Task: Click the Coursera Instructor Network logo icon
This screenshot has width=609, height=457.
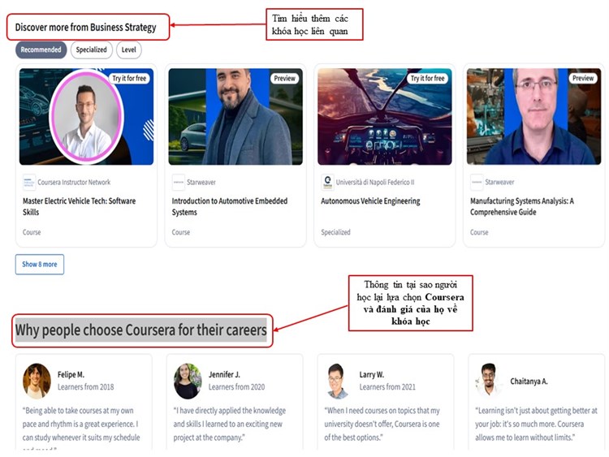Action: (x=29, y=182)
